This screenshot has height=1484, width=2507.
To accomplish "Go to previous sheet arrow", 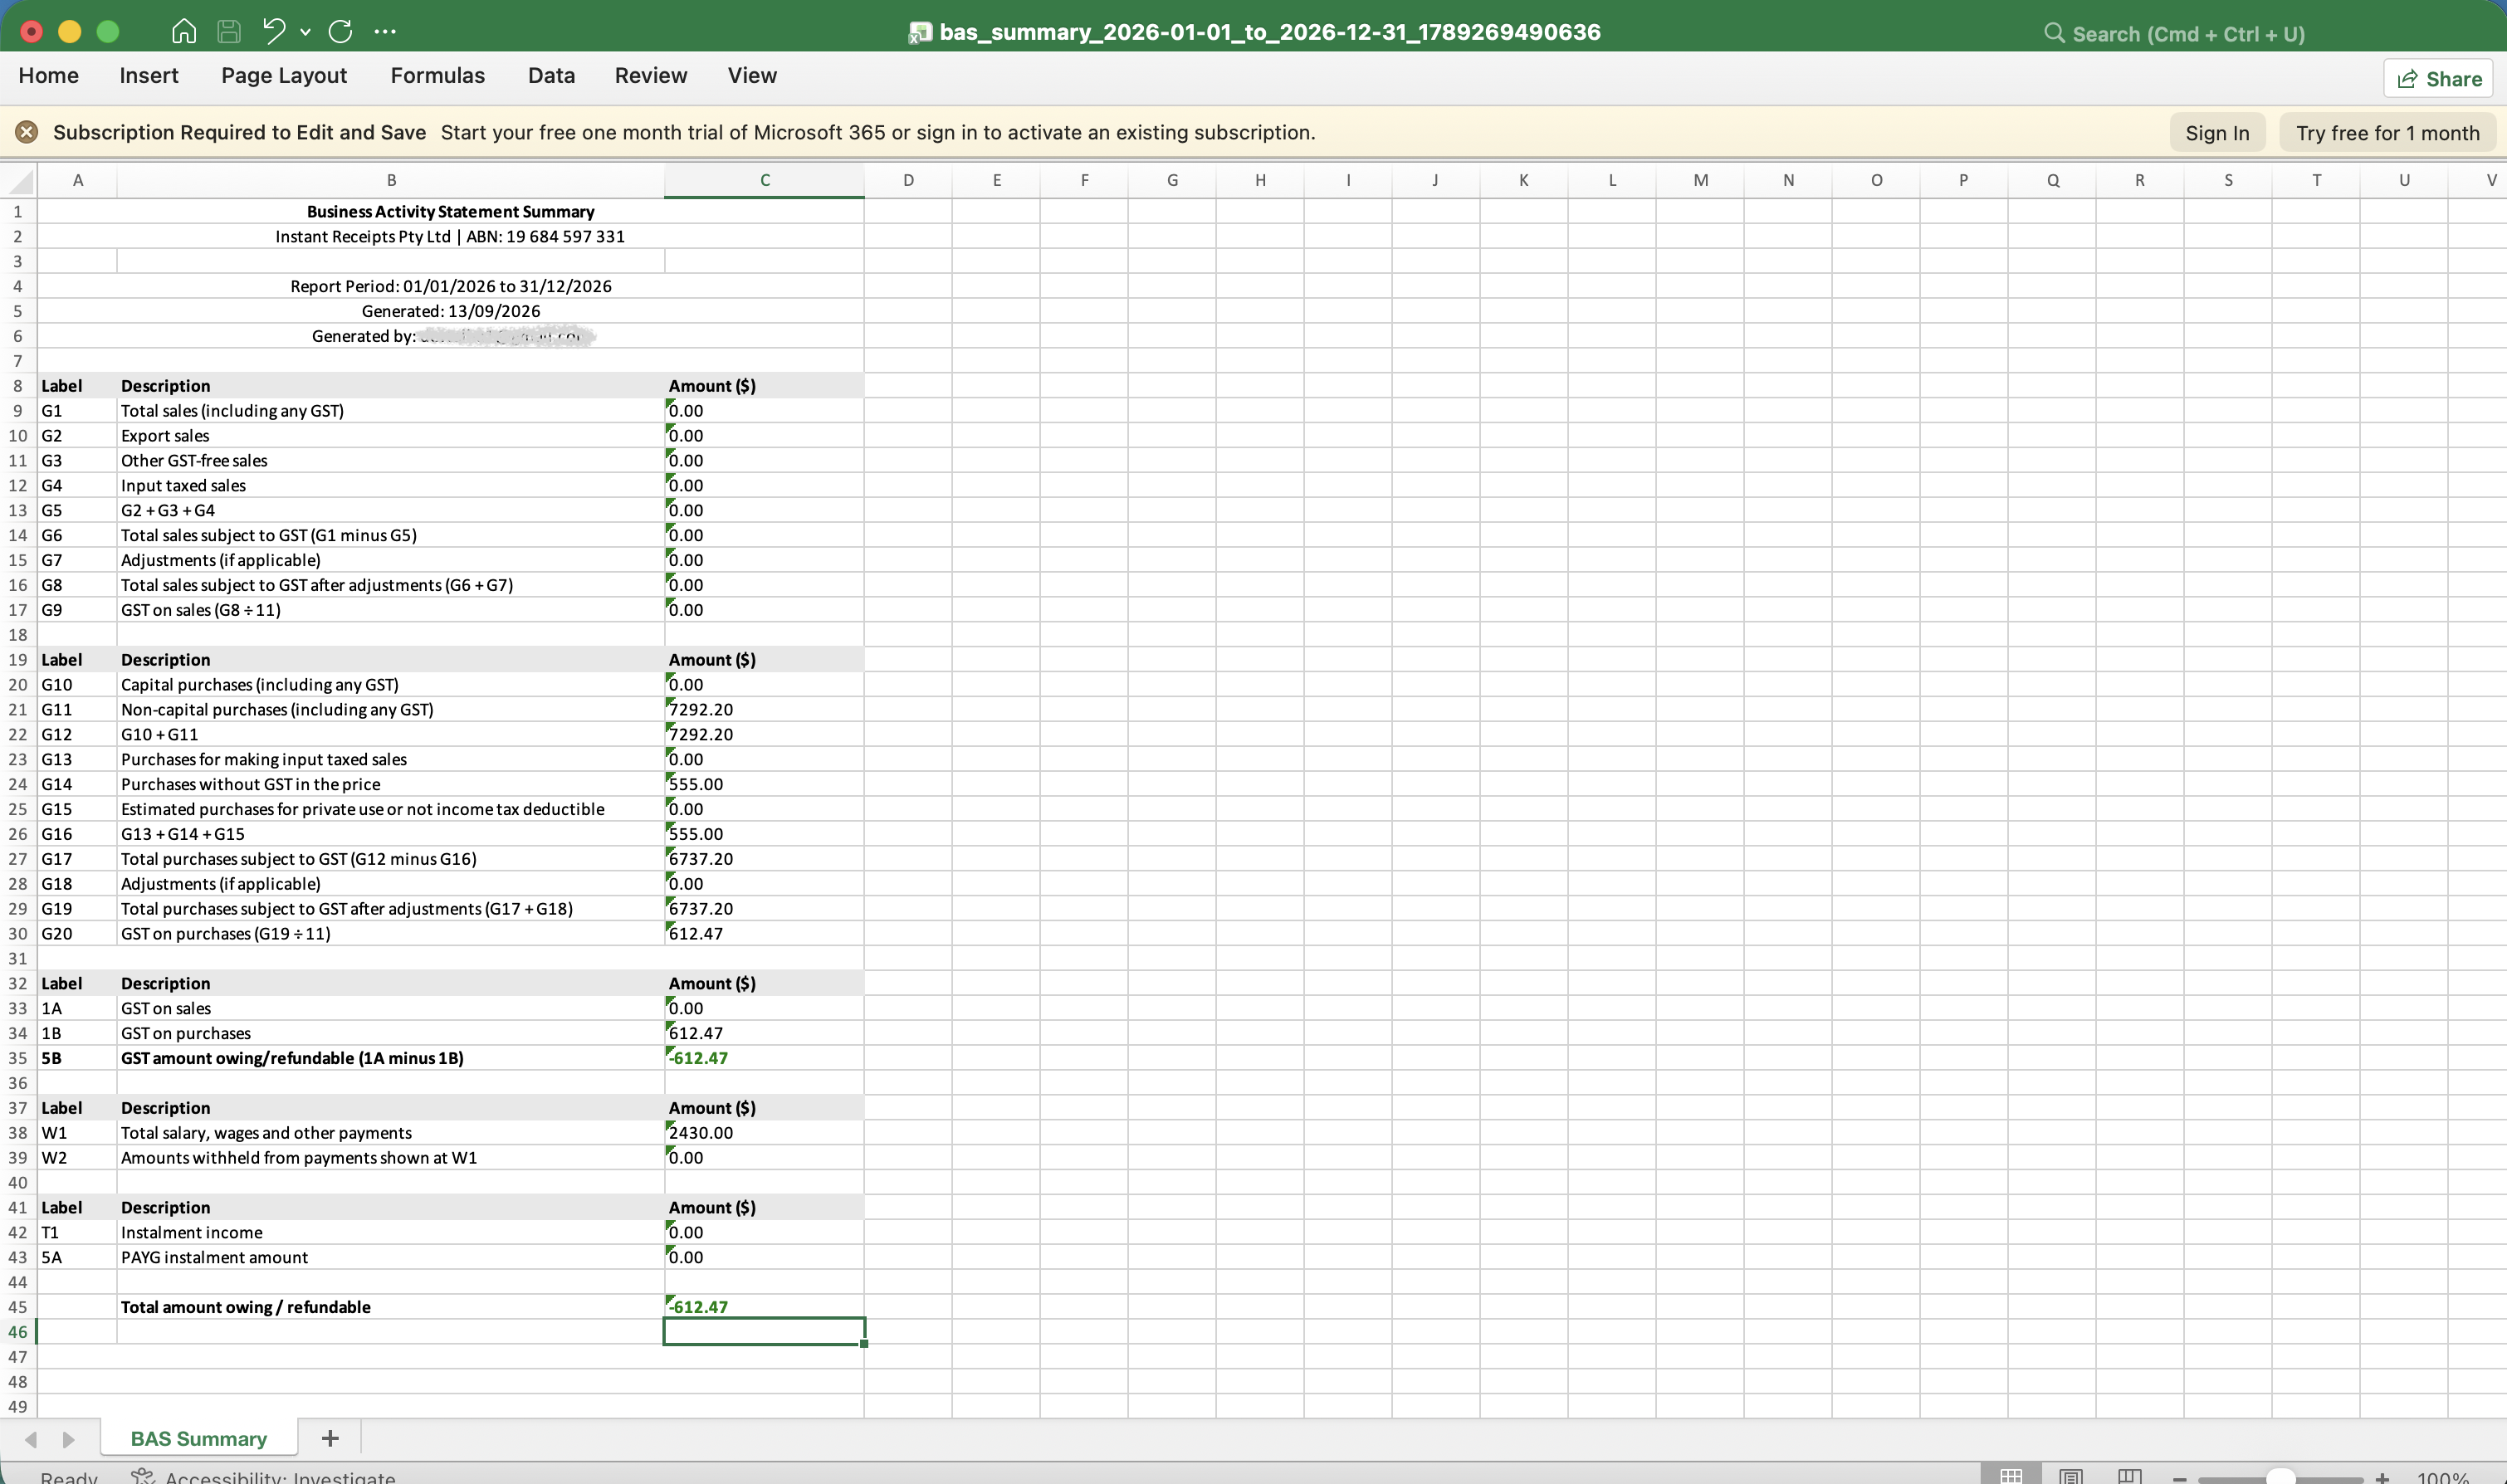I will (31, 1439).
